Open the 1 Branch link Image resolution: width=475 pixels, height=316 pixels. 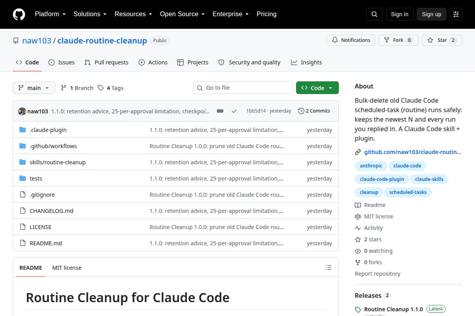coord(77,88)
